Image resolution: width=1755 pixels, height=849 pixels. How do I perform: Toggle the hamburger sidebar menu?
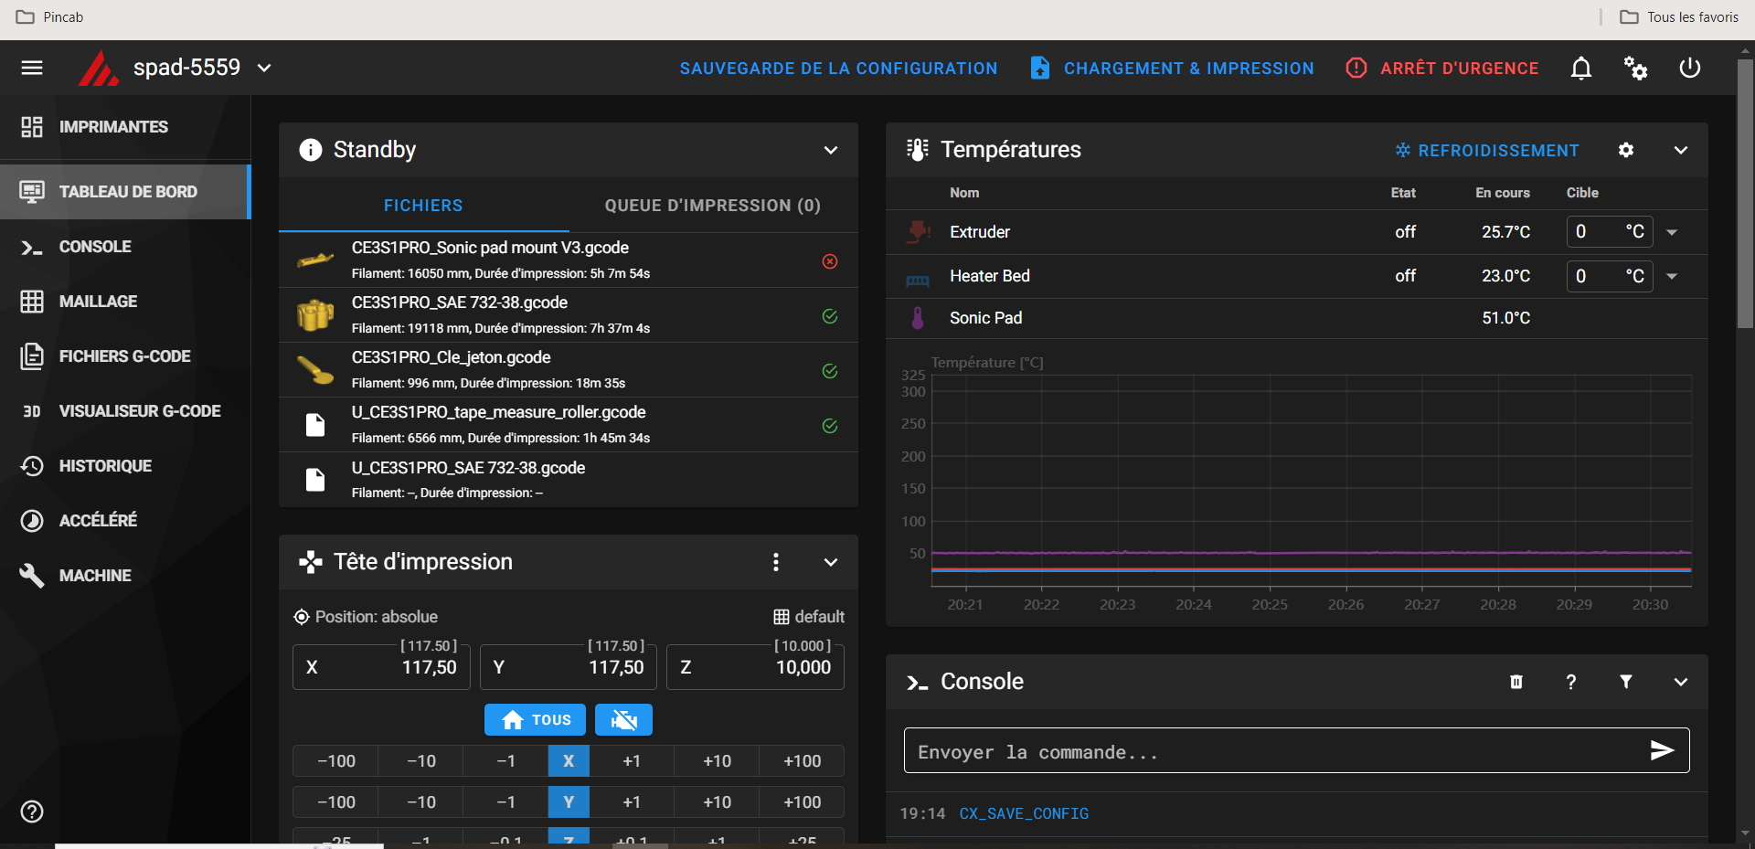pyautogui.click(x=32, y=69)
